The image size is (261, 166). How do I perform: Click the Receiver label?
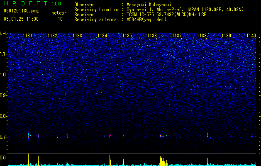pyautogui.click(x=84, y=15)
